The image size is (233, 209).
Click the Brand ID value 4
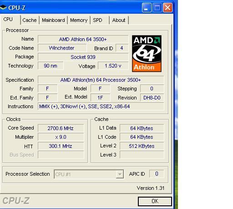tap(122, 48)
